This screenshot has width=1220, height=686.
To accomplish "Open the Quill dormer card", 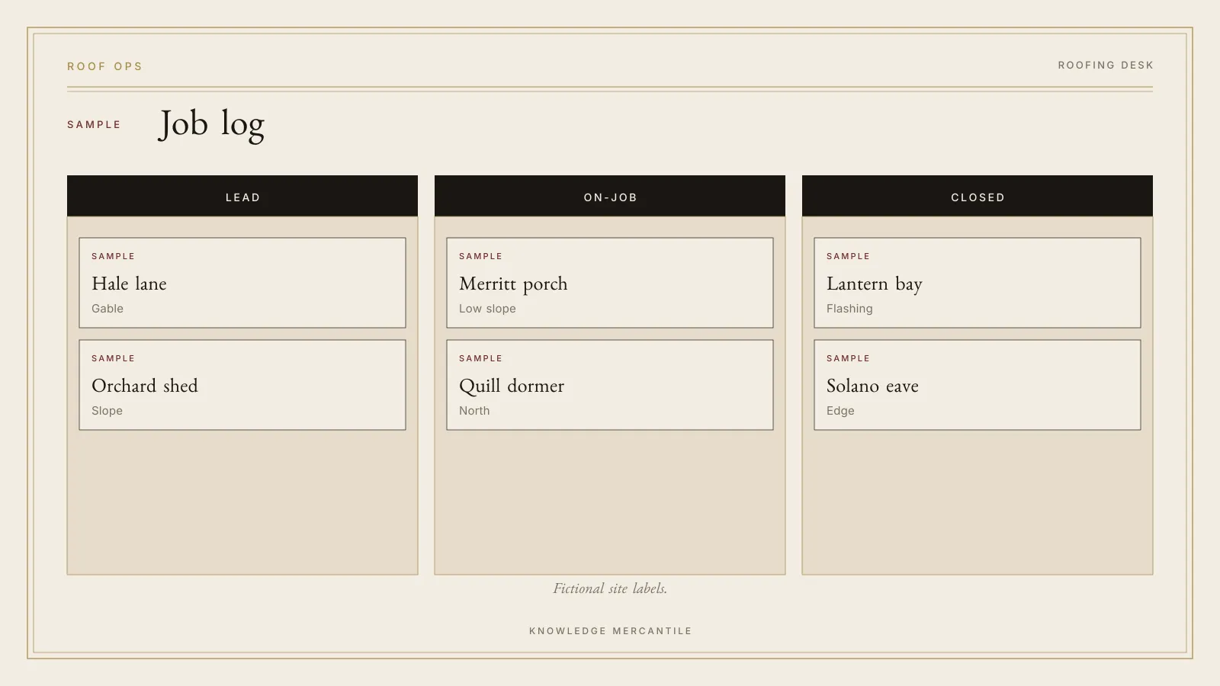I will click(x=610, y=385).
